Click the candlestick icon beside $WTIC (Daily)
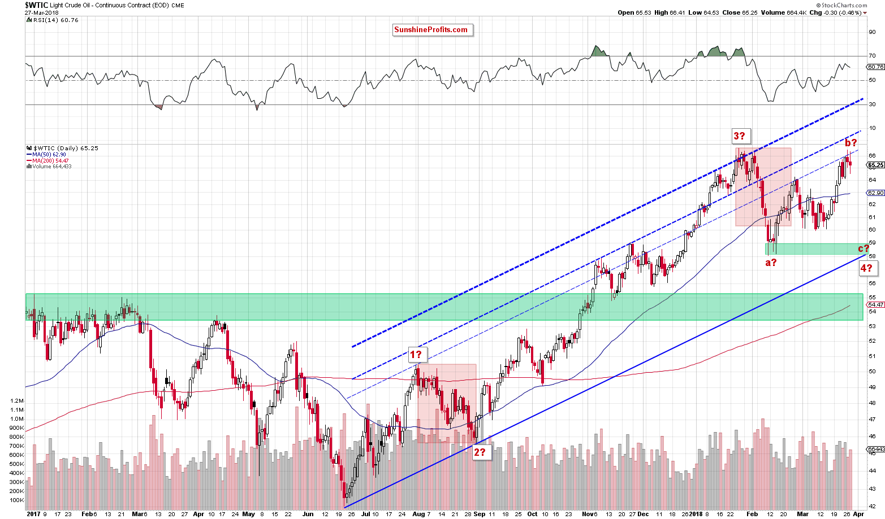The width and height of the screenshot is (885, 519). tap(28, 148)
